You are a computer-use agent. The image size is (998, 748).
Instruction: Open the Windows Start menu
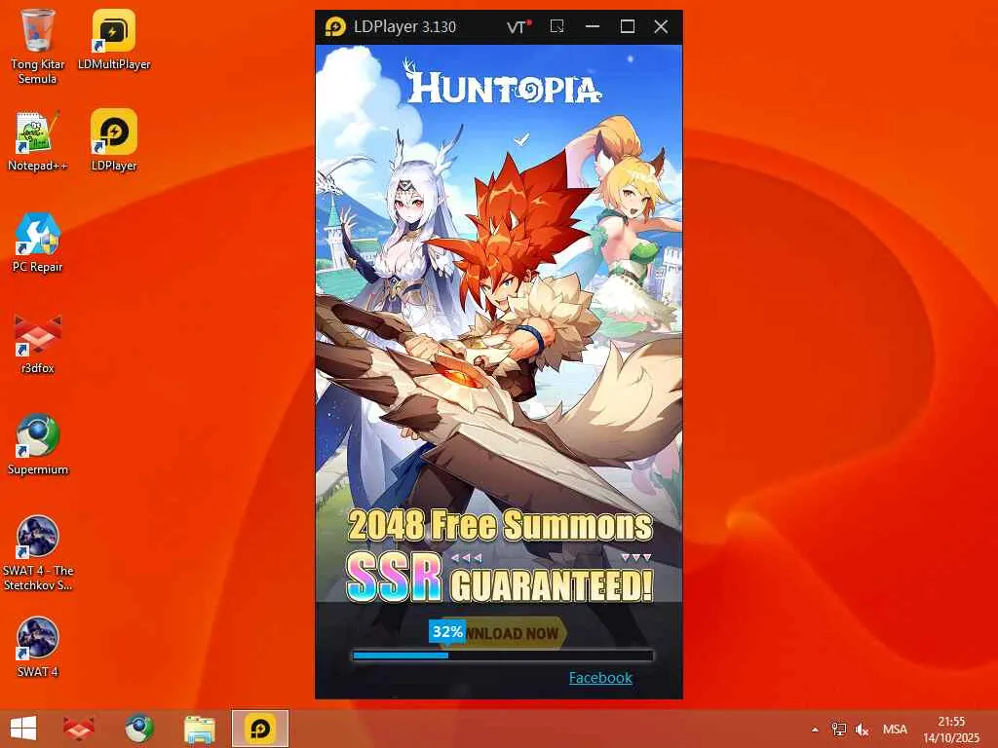[x=23, y=729]
